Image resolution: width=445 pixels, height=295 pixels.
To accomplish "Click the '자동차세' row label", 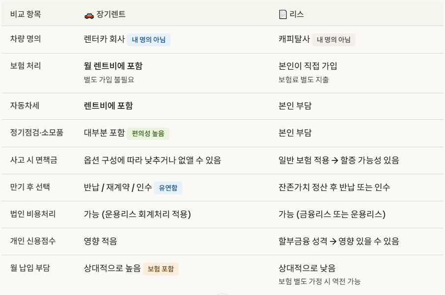I will coord(26,106).
